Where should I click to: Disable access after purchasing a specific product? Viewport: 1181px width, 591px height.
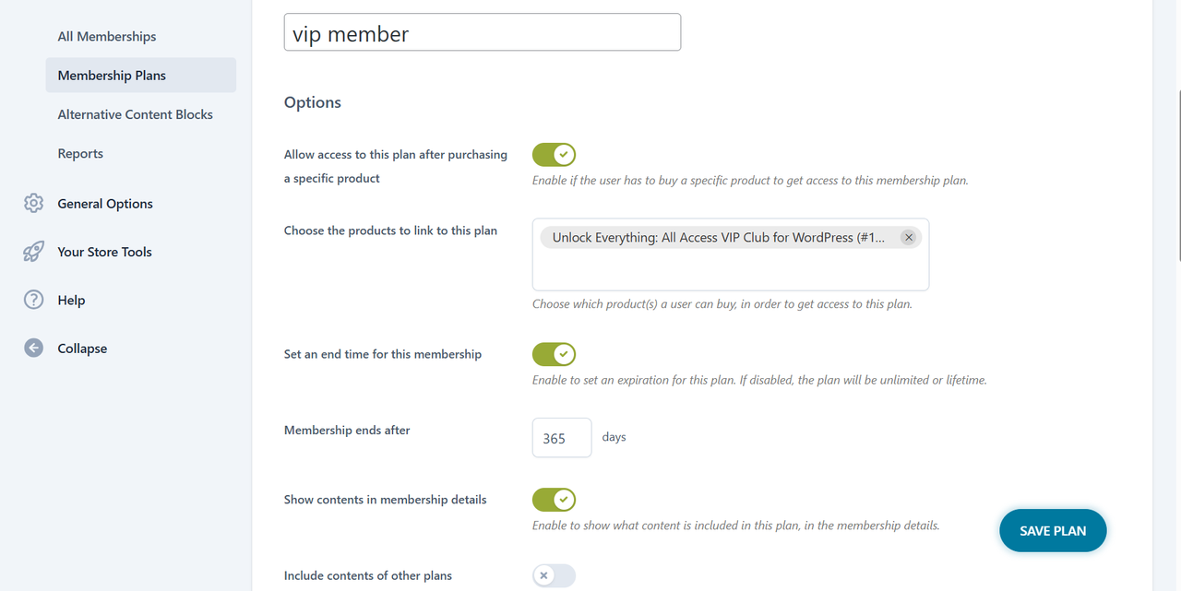[x=554, y=155]
